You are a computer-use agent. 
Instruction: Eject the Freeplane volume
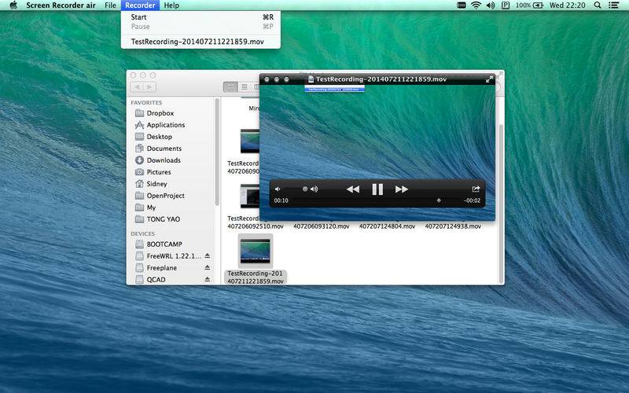point(208,267)
